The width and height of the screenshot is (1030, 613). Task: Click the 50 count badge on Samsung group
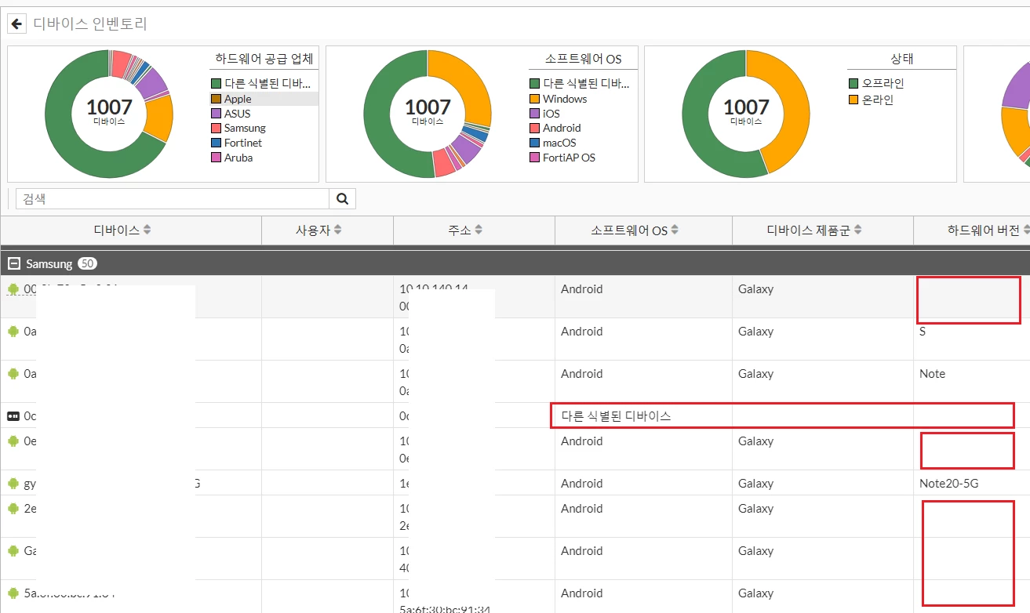pos(87,264)
